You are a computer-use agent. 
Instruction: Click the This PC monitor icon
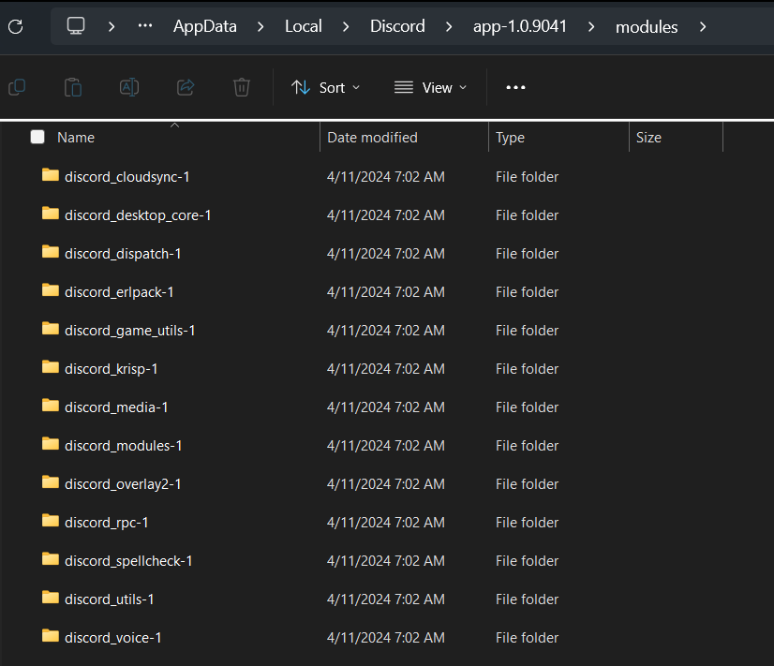point(76,26)
